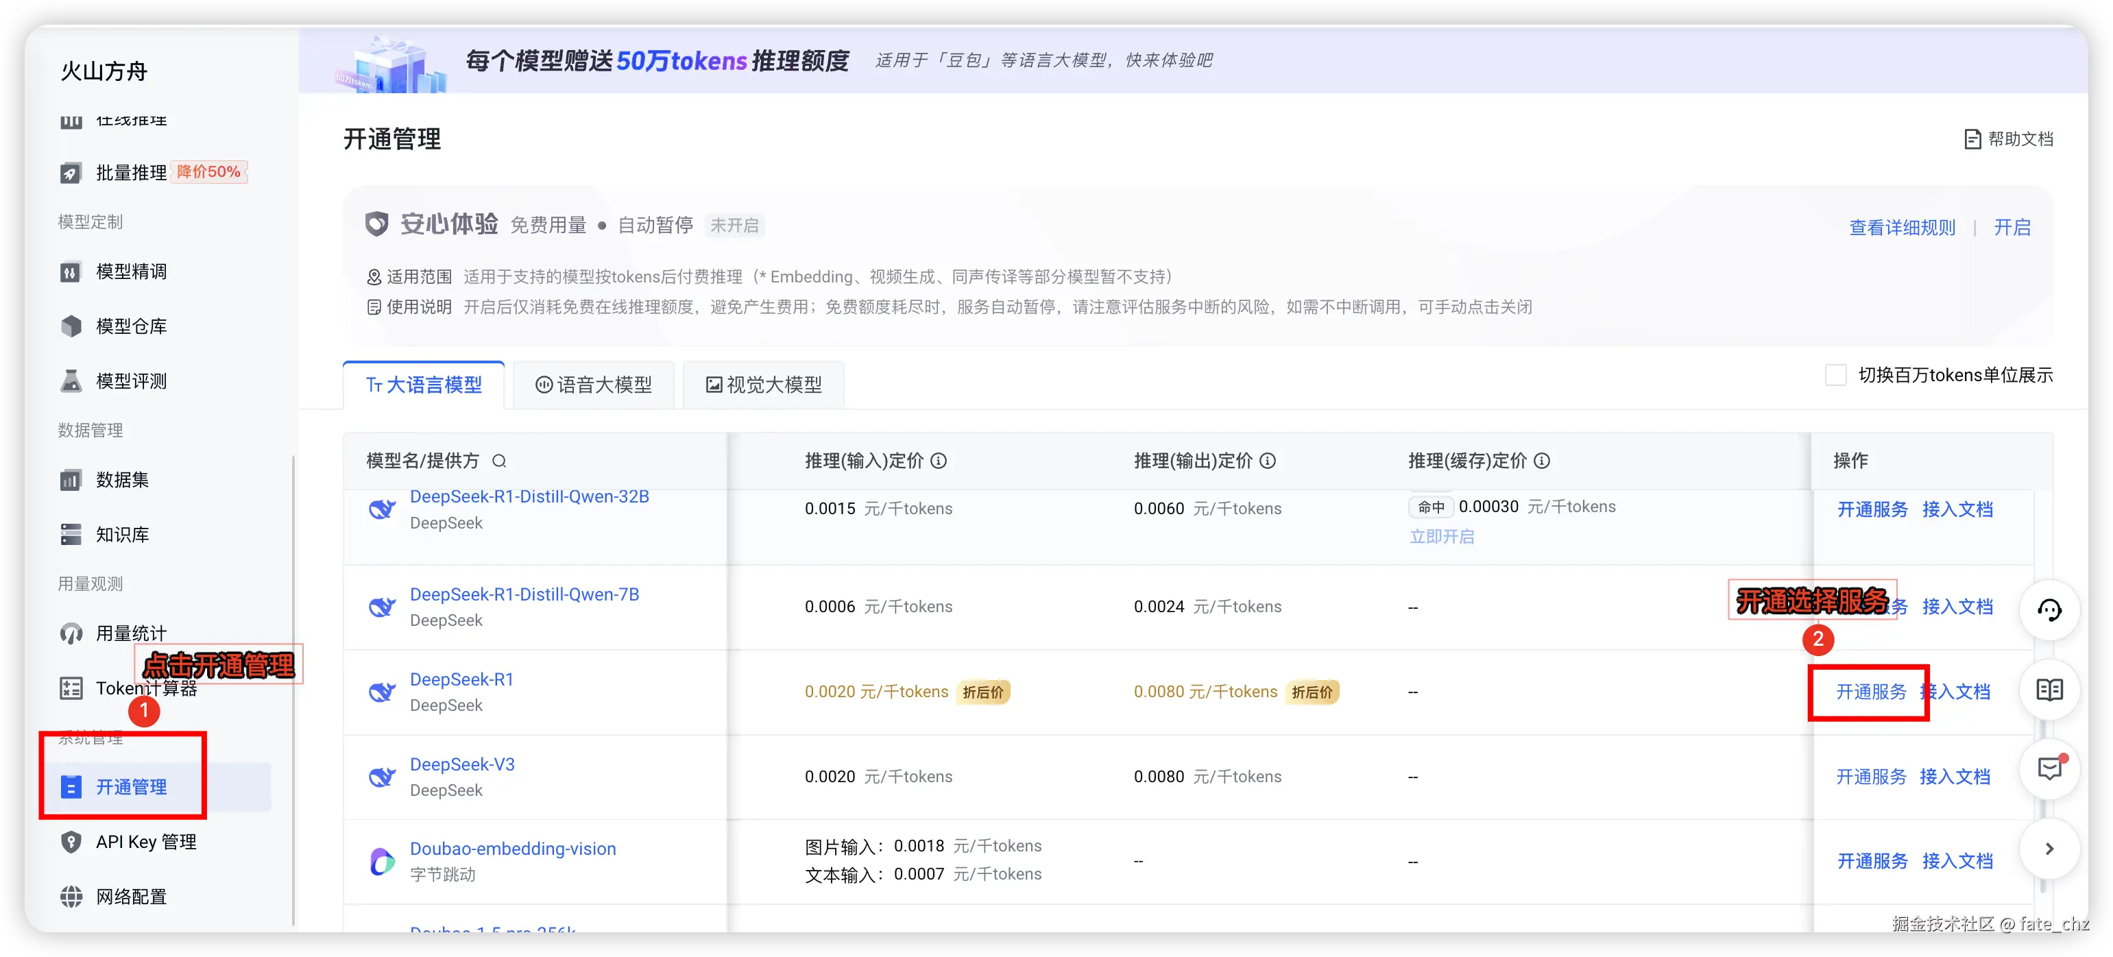Click the info icon next to 推理(缓存)定价
2113x957 pixels.
pos(1542,461)
